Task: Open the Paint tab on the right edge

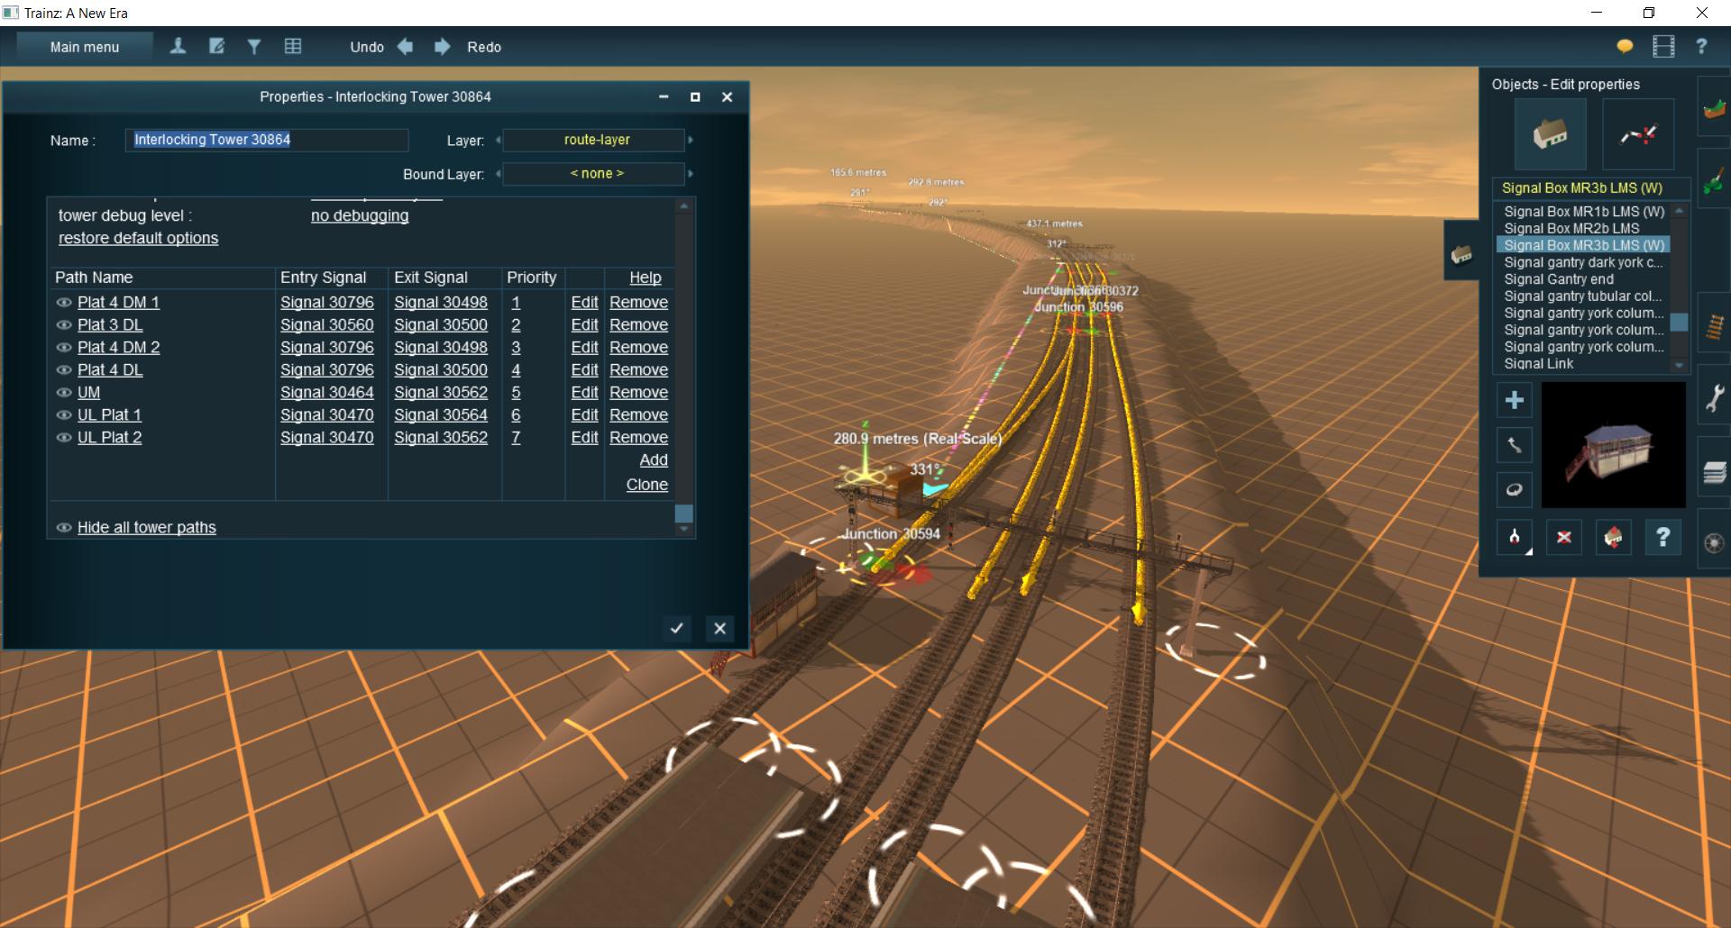Action: (x=1714, y=180)
